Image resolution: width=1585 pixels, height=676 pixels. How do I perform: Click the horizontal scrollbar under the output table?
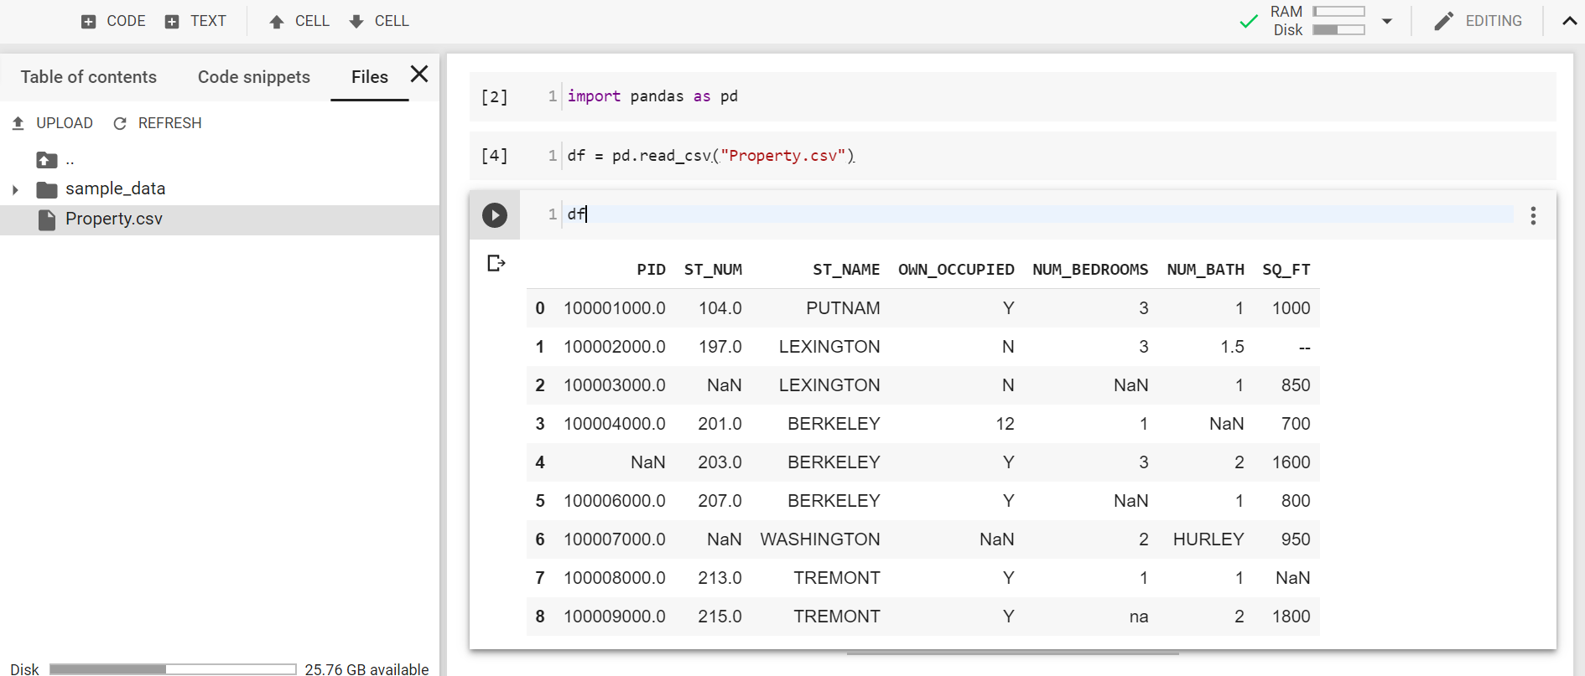[x=1012, y=653]
